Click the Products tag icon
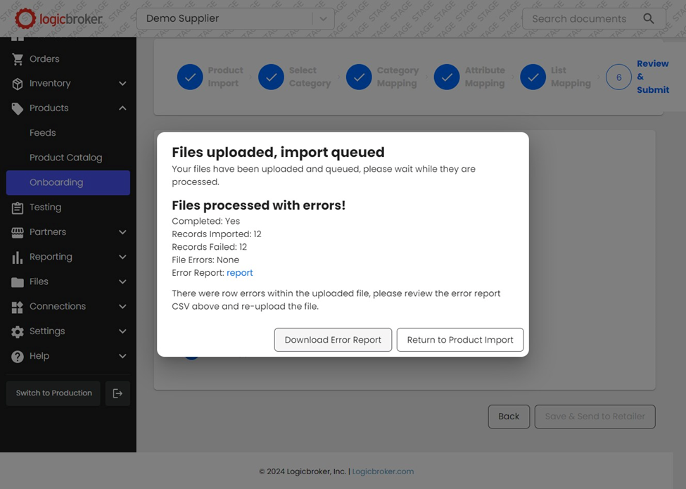The height and width of the screenshot is (489, 686). [x=18, y=108]
